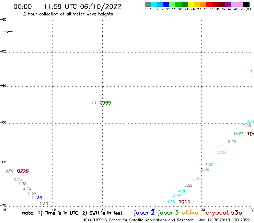The height and width of the screenshot is (223, 254).
Task: Click the cyan 5.90 wave height value
Action: coord(209,165)
